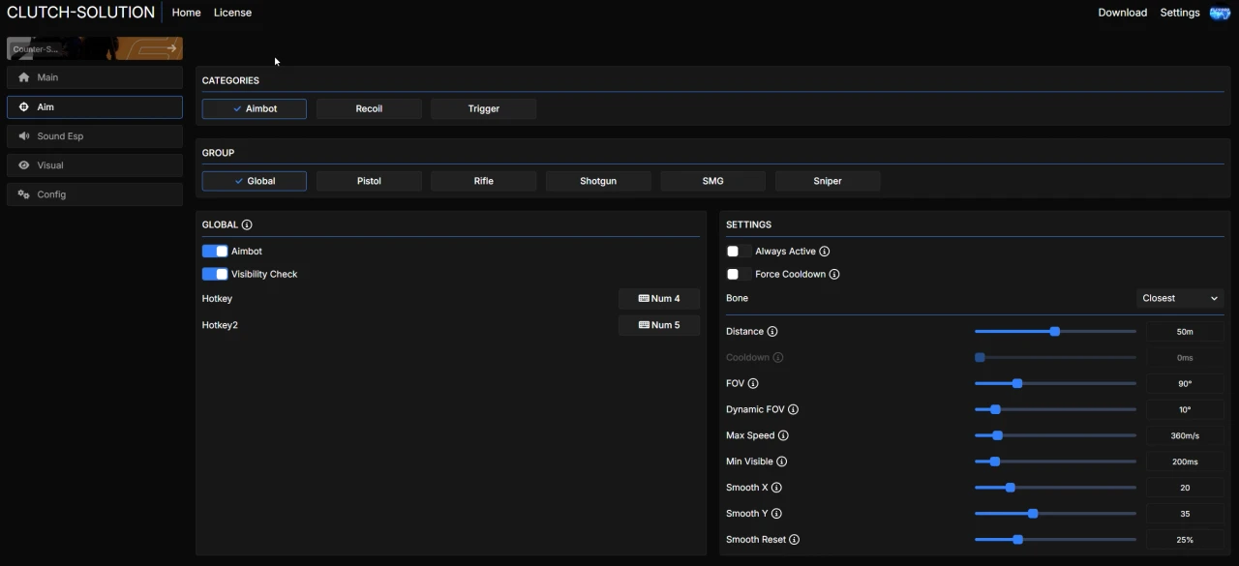Select the SMG group
This screenshot has width=1239, height=566.
[x=713, y=181]
